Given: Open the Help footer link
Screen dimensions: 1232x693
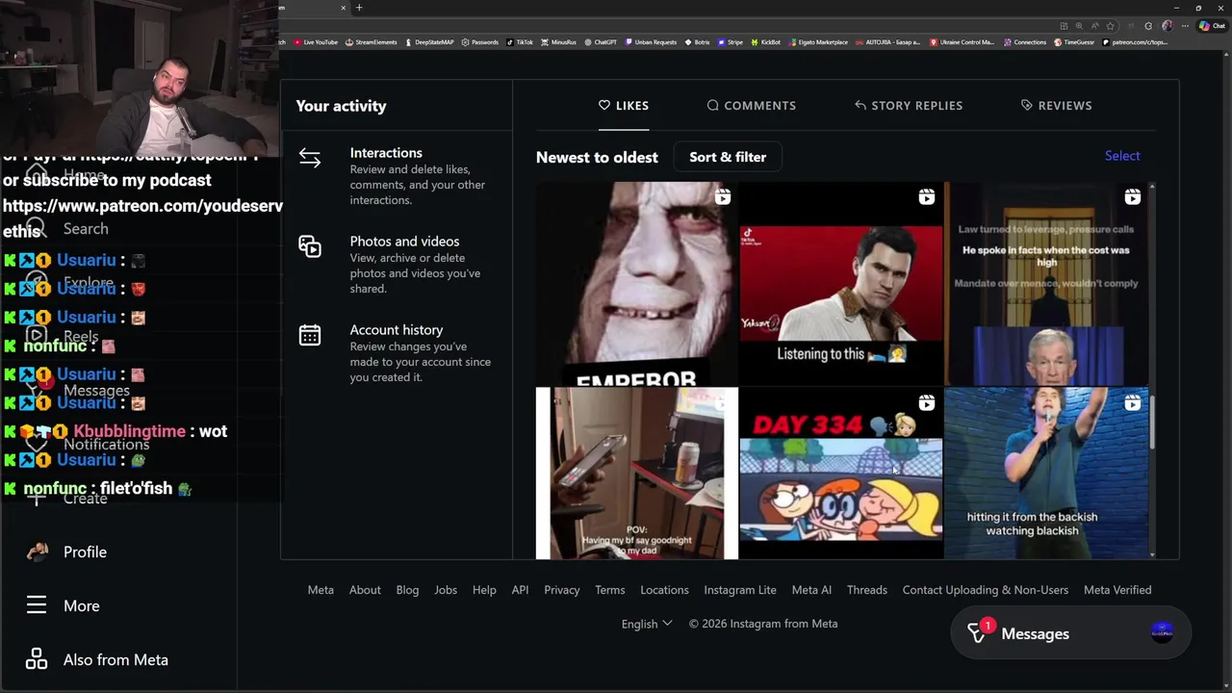Looking at the screenshot, I should [484, 590].
